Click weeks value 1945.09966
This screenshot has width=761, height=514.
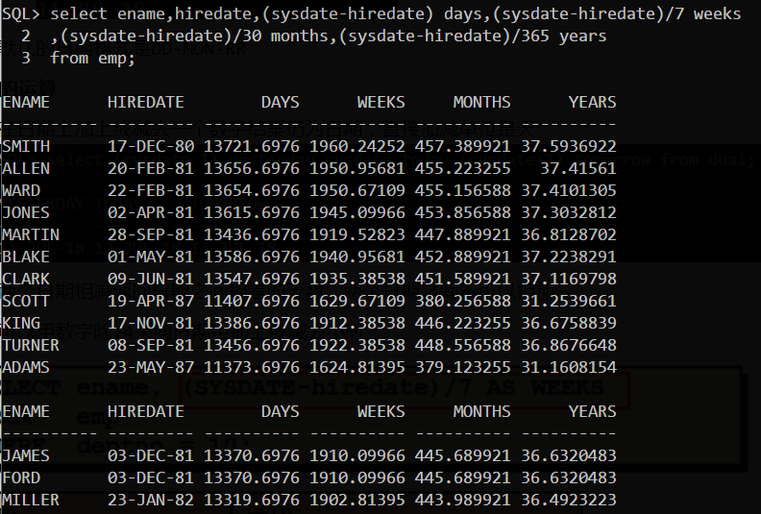(357, 212)
